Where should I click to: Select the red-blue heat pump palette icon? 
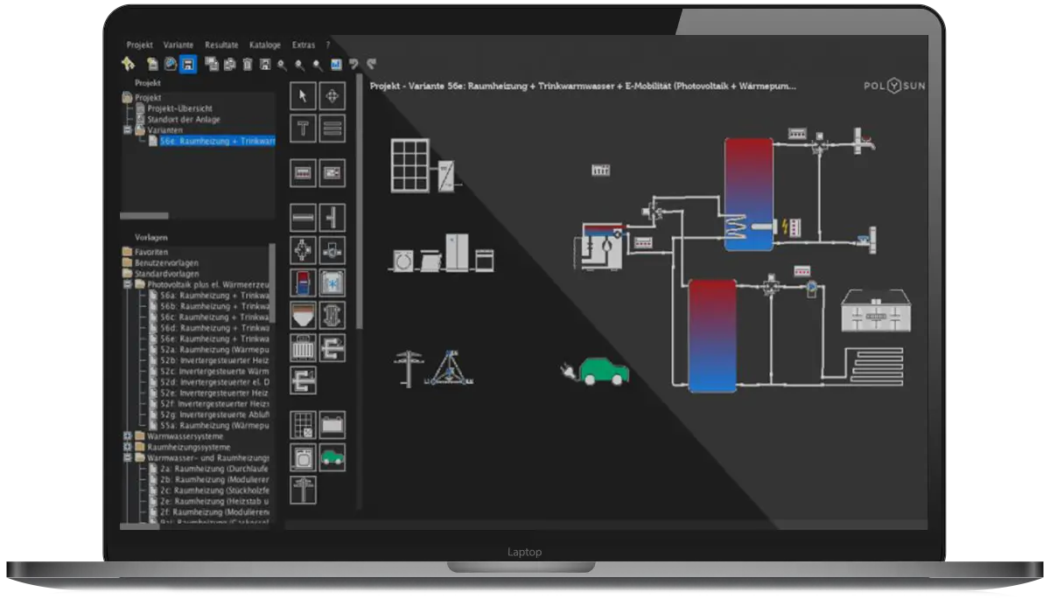(x=304, y=282)
